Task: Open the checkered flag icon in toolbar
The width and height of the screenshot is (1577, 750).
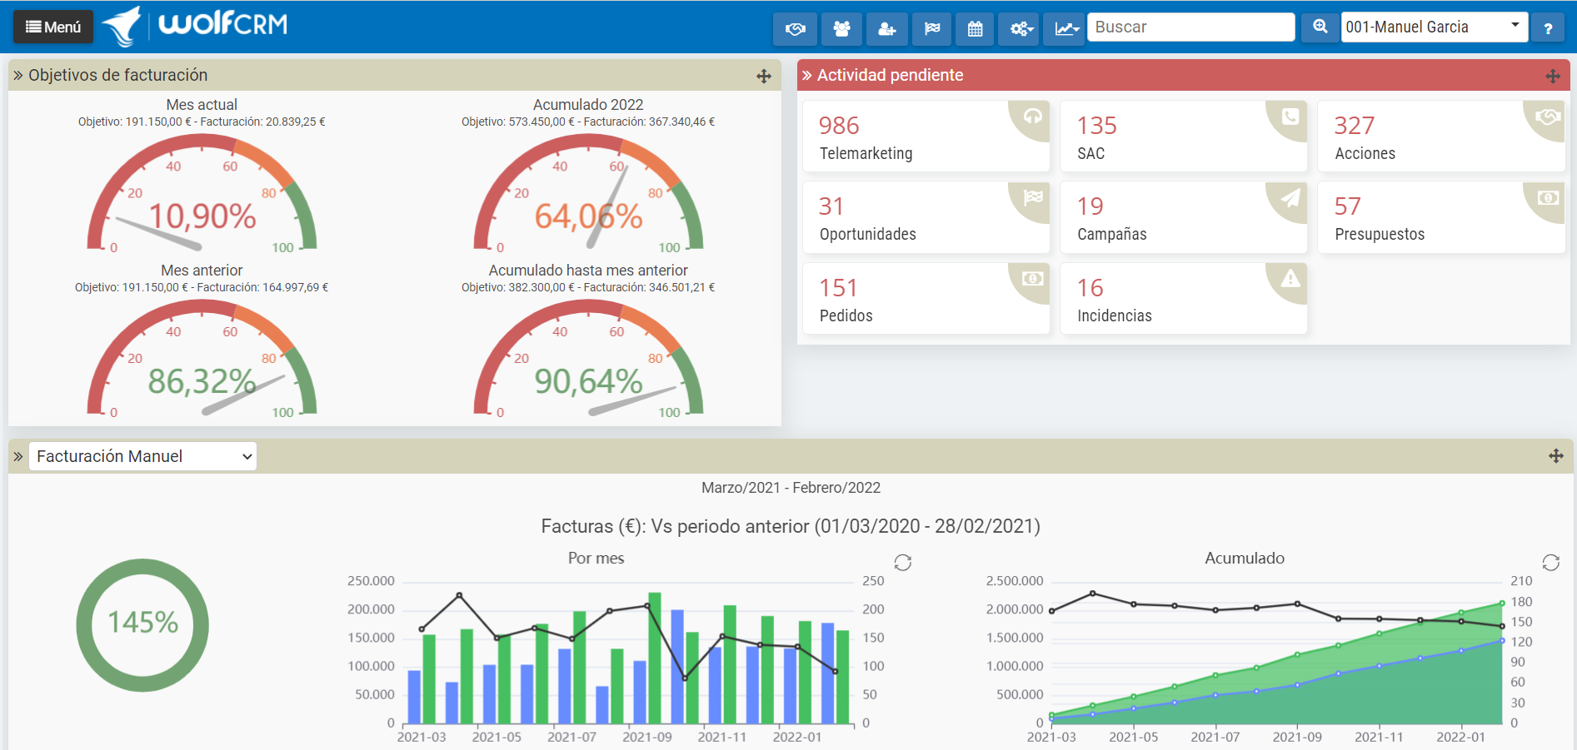Action: [x=931, y=28]
